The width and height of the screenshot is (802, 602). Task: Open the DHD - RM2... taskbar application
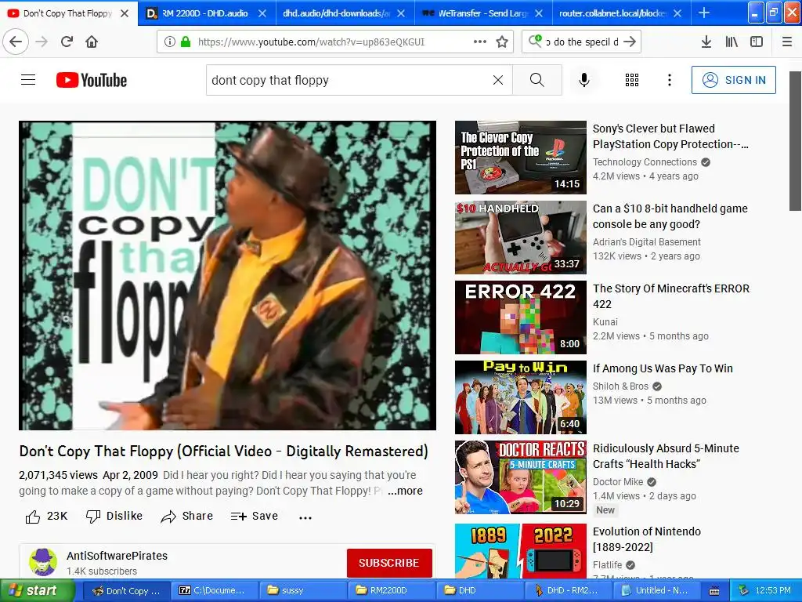(x=569, y=591)
